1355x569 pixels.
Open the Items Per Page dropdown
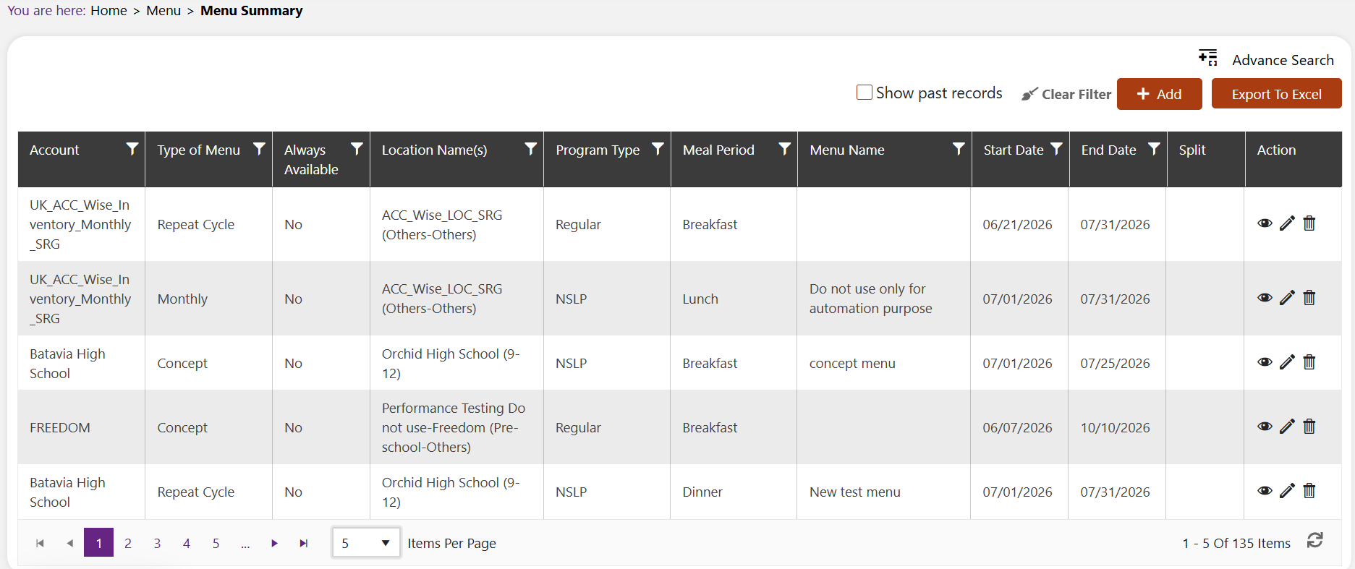[366, 542]
